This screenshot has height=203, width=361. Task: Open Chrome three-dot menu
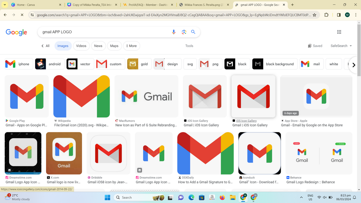[x=356, y=15]
